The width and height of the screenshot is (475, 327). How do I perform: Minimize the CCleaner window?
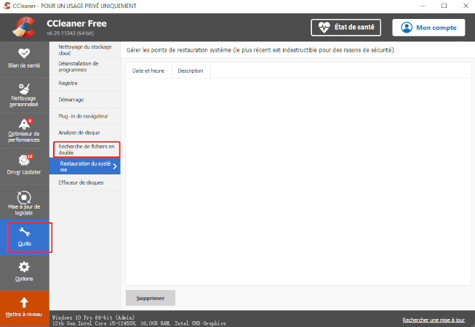point(423,6)
